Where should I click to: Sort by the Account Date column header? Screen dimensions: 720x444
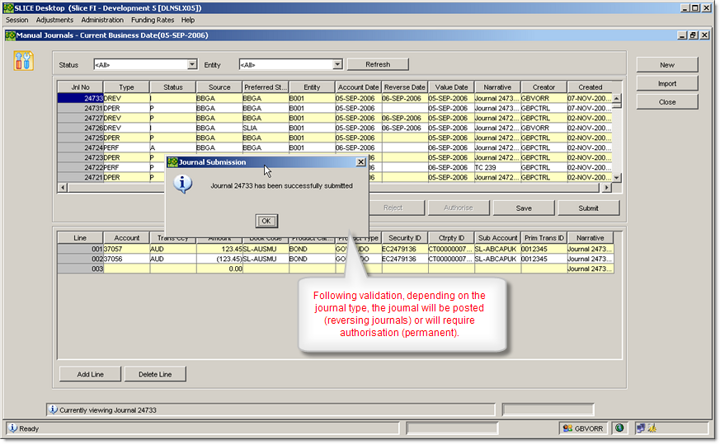358,87
